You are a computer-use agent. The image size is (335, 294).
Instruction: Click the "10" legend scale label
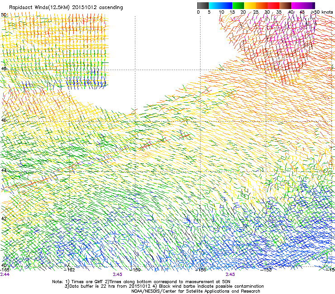point(221,12)
